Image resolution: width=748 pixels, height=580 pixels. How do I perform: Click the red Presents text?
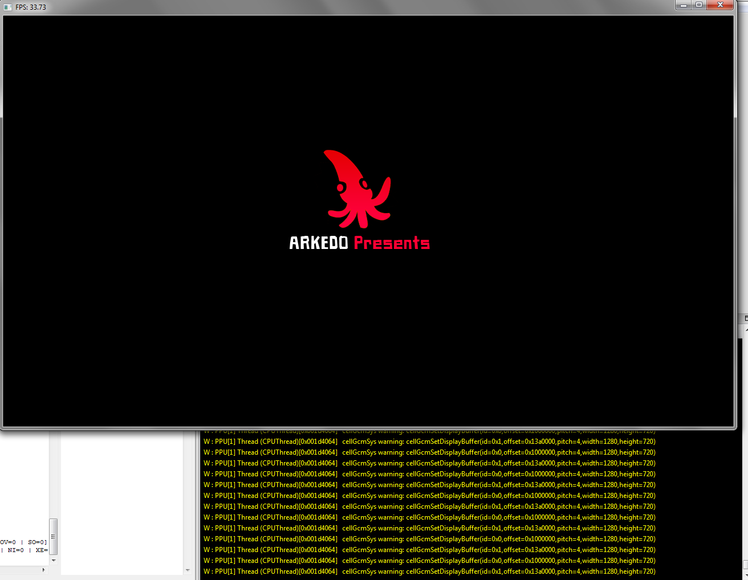coord(392,243)
